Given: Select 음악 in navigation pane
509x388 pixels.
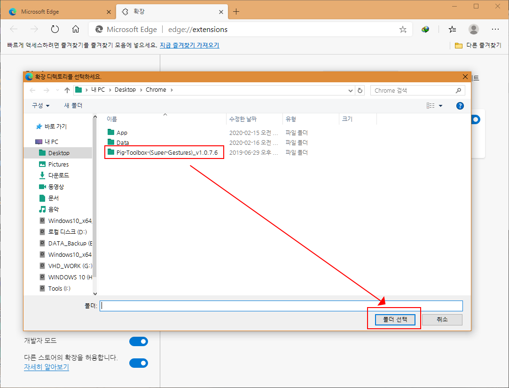Looking at the screenshot, I should click(x=49, y=209).
